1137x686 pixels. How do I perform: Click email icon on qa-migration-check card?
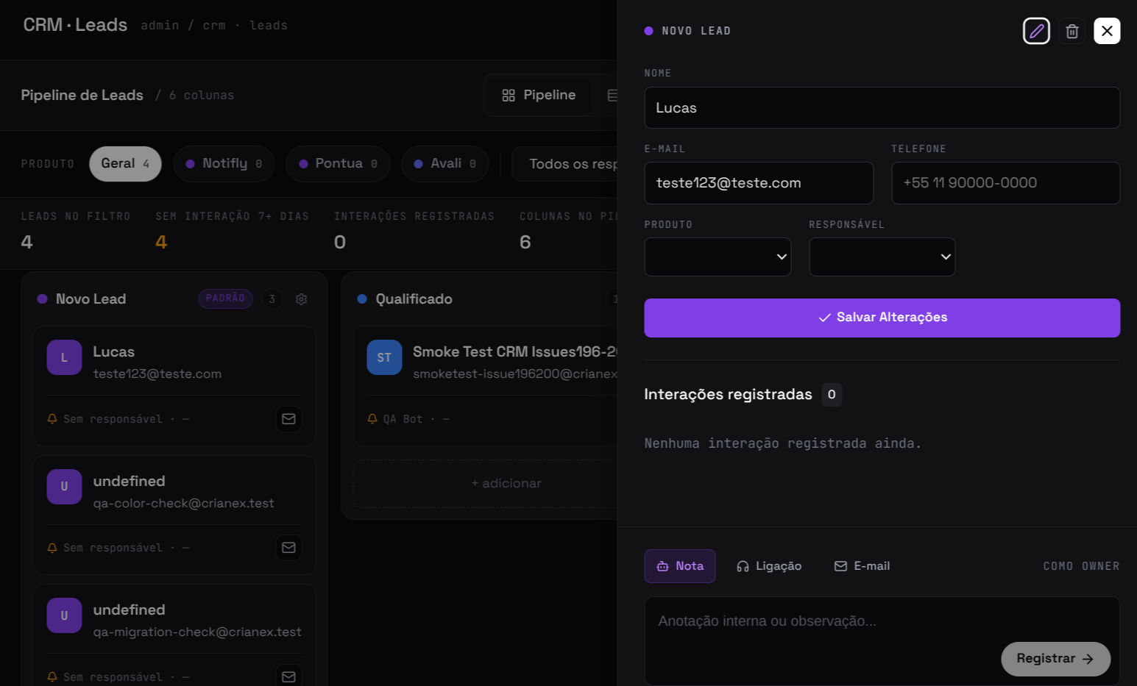pos(288,676)
